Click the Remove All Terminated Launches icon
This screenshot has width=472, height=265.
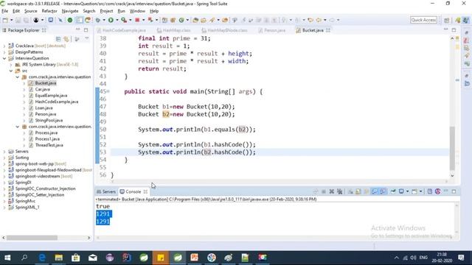coord(339,191)
